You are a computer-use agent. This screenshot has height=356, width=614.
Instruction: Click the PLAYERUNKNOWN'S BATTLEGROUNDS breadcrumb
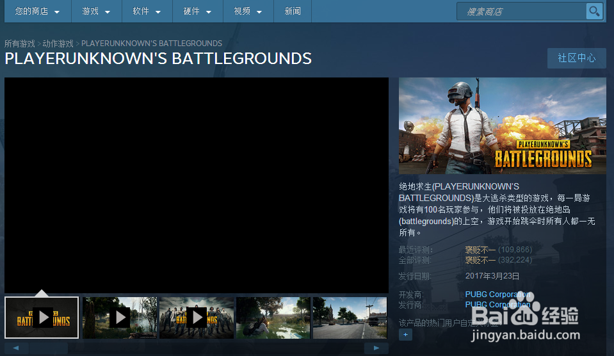coord(152,44)
